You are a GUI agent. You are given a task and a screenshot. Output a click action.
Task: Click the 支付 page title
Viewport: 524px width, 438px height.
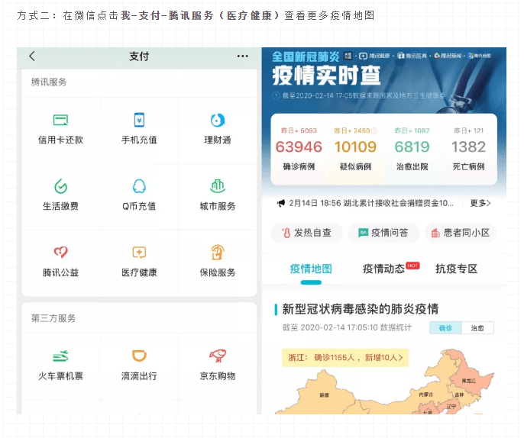[x=139, y=56]
